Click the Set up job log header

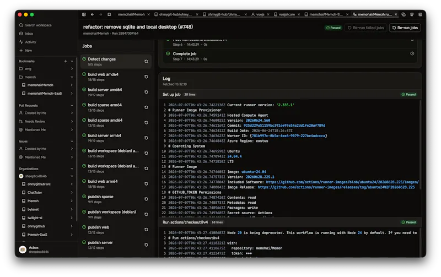[290, 95]
